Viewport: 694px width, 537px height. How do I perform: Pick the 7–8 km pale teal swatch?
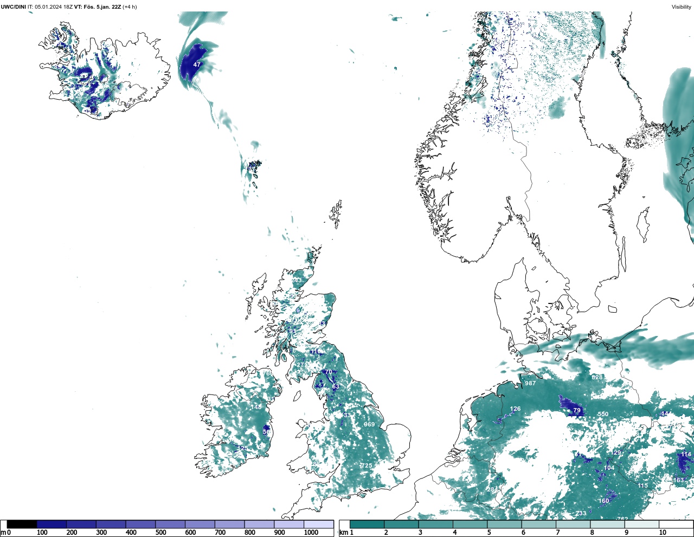573,524
